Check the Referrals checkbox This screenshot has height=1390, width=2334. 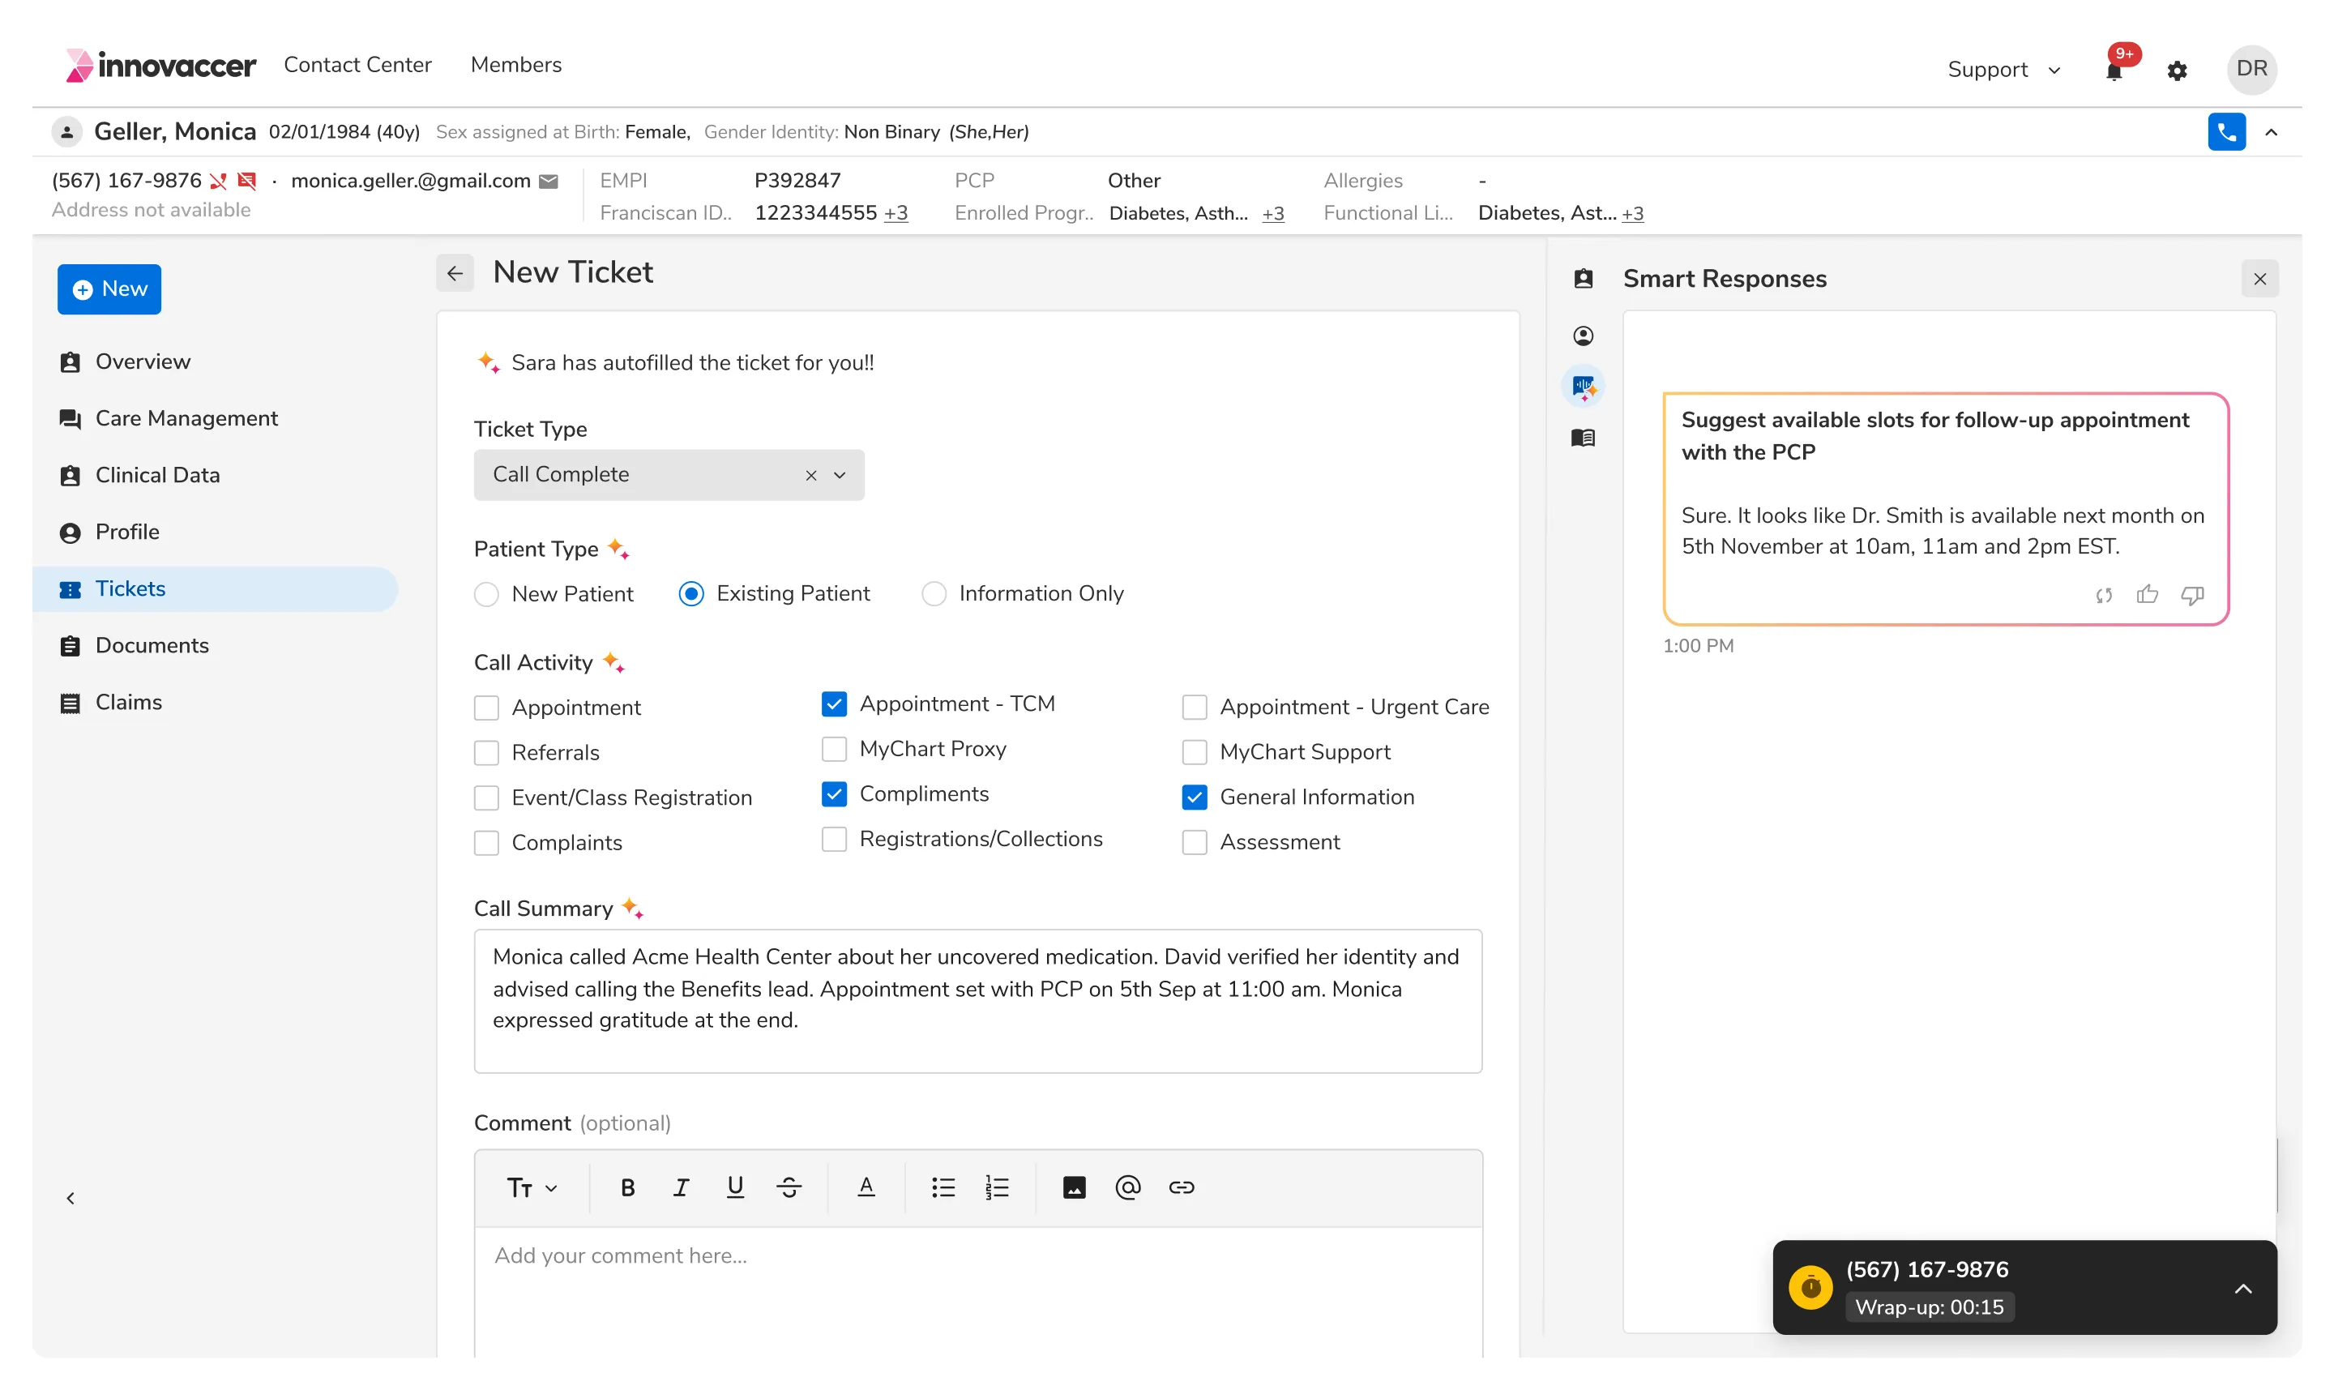click(486, 753)
